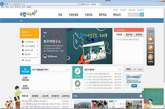
Task: Click the 로그아웃 link in user panel
Action: pyautogui.click(x=27, y=61)
